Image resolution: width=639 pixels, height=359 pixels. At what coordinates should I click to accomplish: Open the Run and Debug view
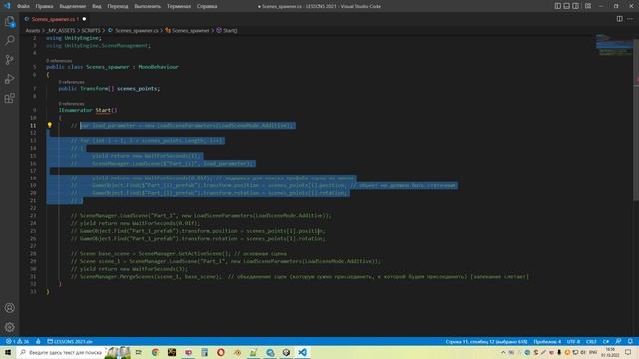(9, 79)
